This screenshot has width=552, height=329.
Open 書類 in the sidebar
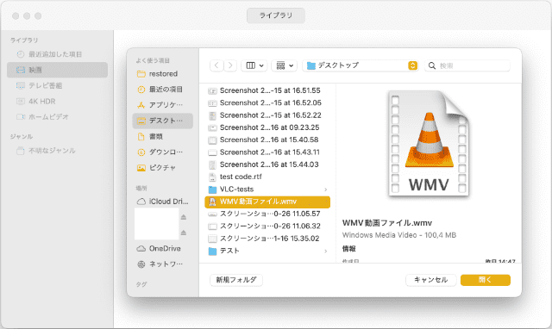[x=163, y=136]
